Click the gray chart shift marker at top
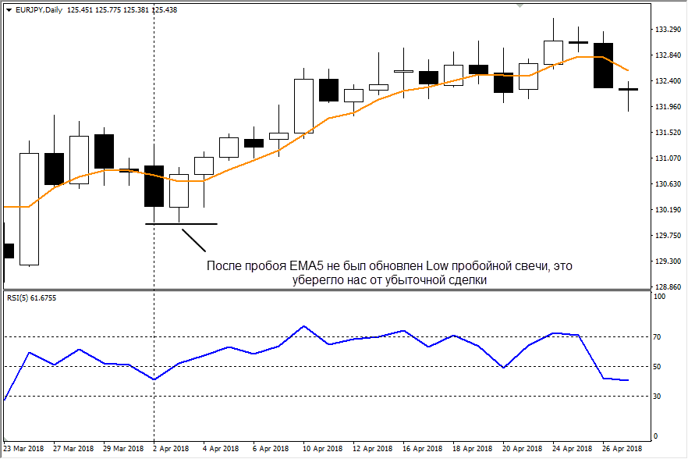 (x=519, y=5)
